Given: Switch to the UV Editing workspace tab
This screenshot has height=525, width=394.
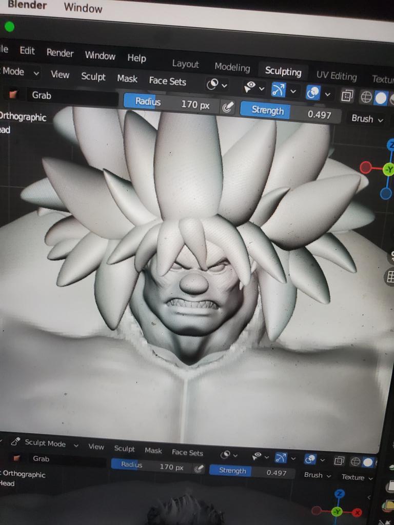Looking at the screenshot, I should tap(337, 76).
